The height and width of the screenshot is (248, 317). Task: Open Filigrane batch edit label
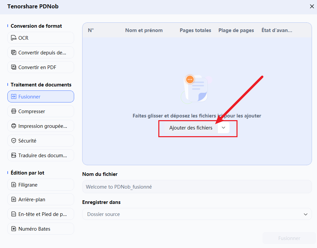tap(28, 185)
